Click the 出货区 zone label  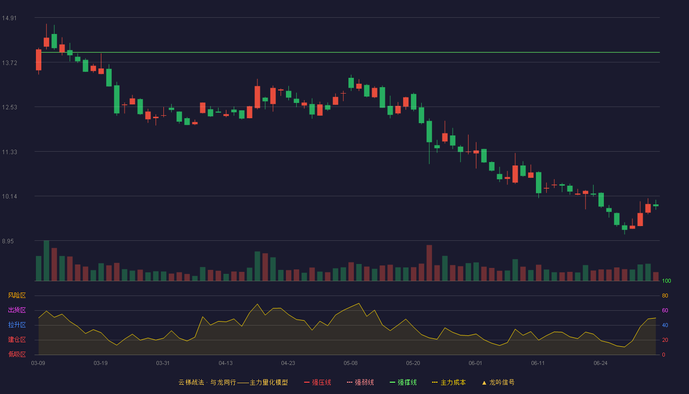coord(17,310)
